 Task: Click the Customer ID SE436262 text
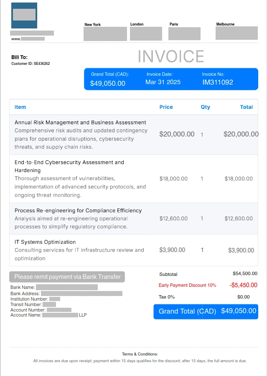pyautogui.click(x=31, y=64)
